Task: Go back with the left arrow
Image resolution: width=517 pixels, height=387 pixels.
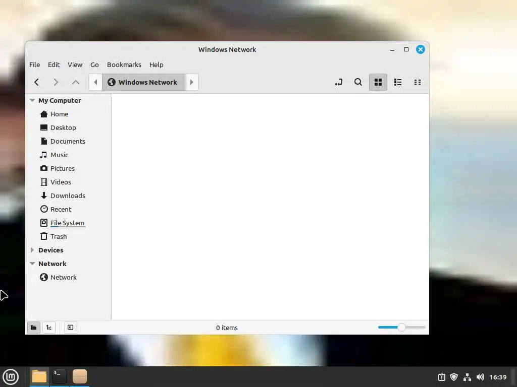Action: point(36,82)
